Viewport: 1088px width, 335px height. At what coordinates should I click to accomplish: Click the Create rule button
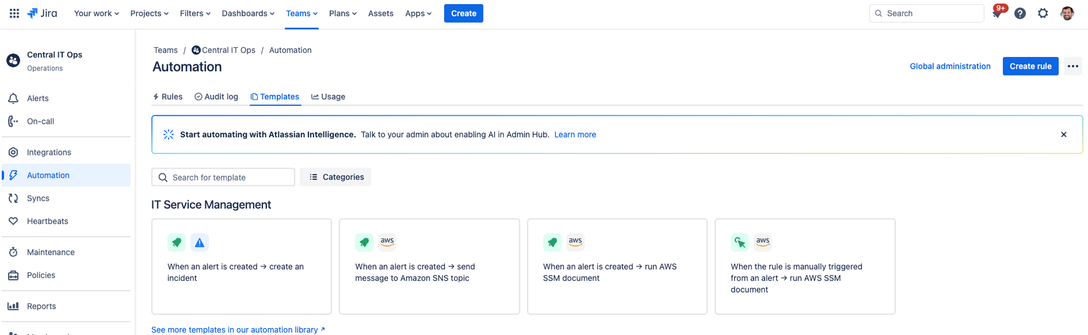point(1030,66)
